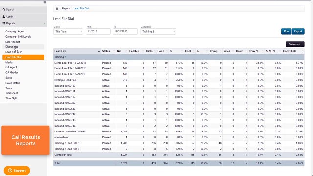Sort by the Cont column header
Image resolution: width=313 pixels, height=176 pixels.
(190, 51)
